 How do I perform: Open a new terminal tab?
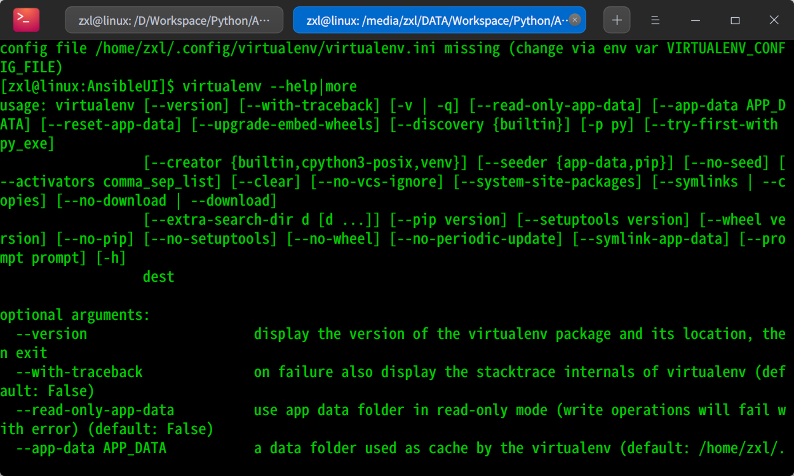616,20
